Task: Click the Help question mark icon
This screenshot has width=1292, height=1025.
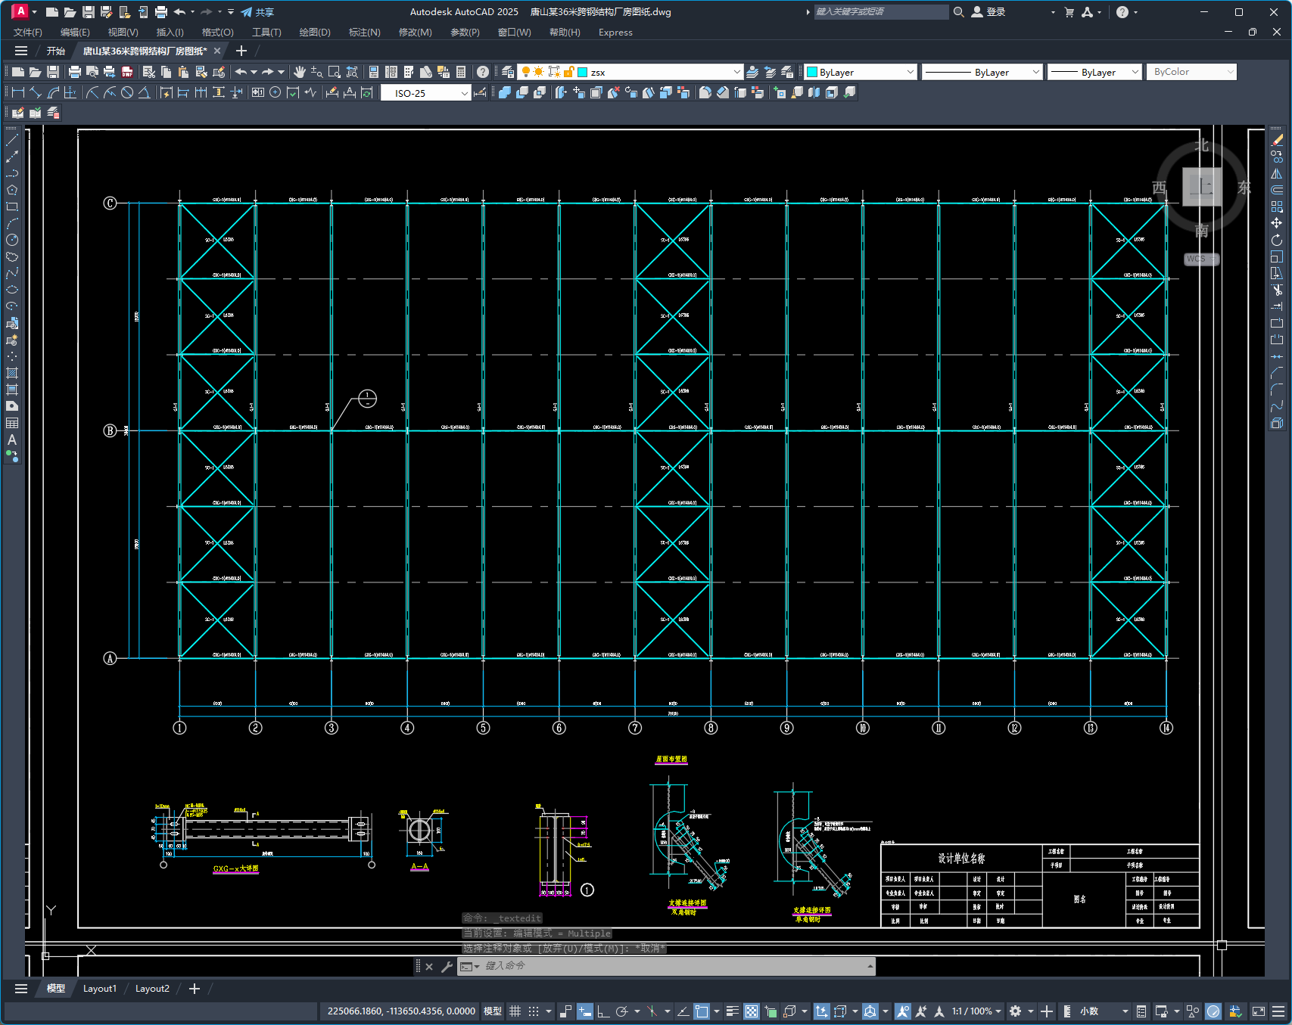Action: [483, 72]
